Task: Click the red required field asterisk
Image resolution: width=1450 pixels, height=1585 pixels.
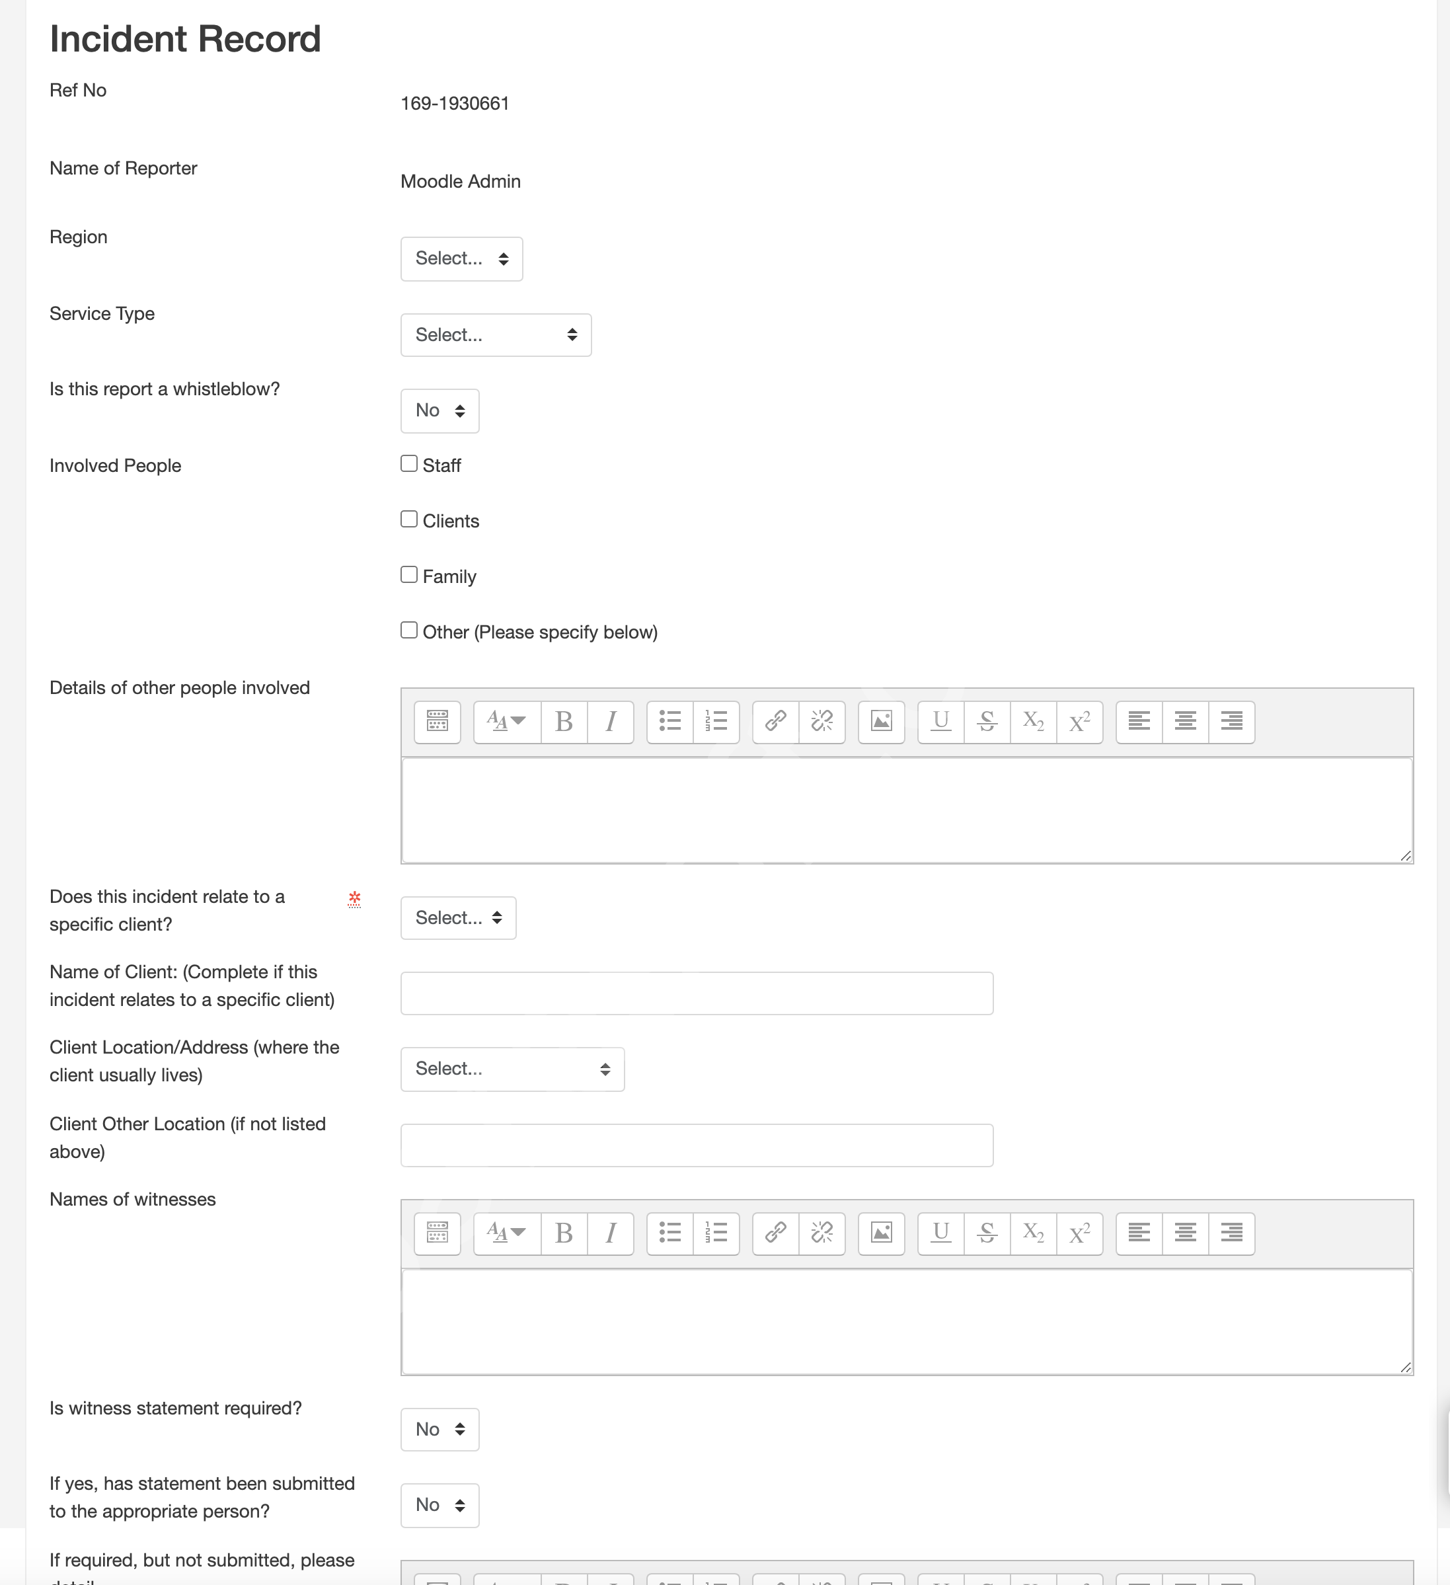Action: coord(355,899)
